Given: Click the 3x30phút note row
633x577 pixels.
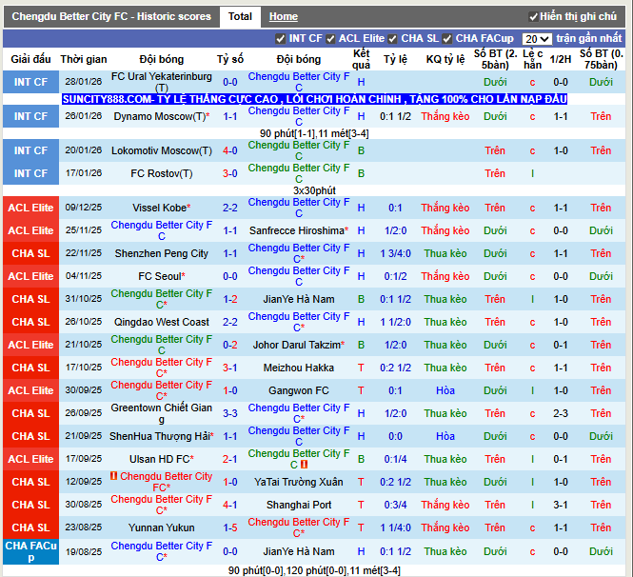Looking at the screenshot, I should click(314, 190).
